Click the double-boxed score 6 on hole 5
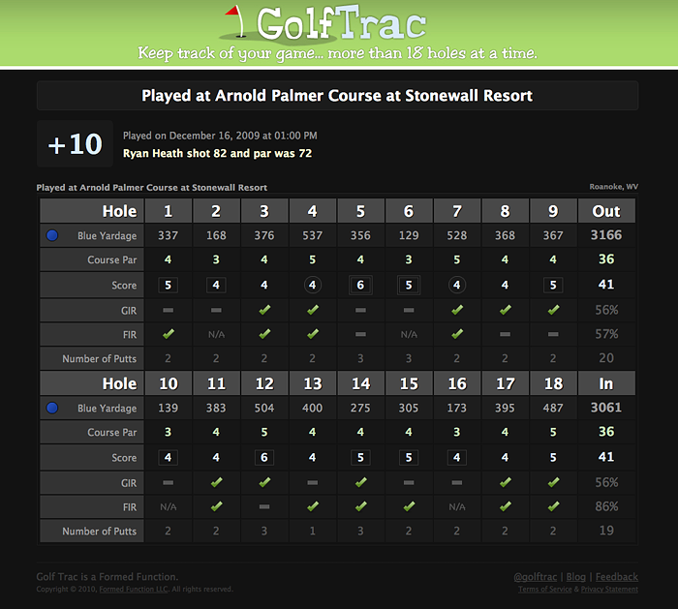678x609 pixels. pyautogui.click(x=360, y=285)
